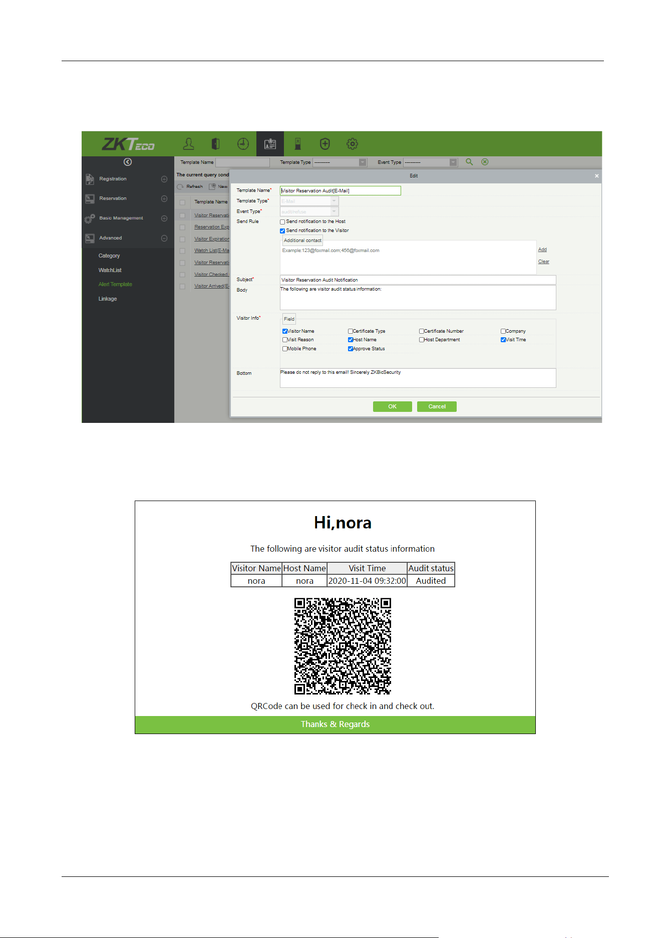Image resolution: width=663 pixels, height=938 pixels.
Task: Click the Bottom text area
Action: pyautogui.click(x=418, y=378)
